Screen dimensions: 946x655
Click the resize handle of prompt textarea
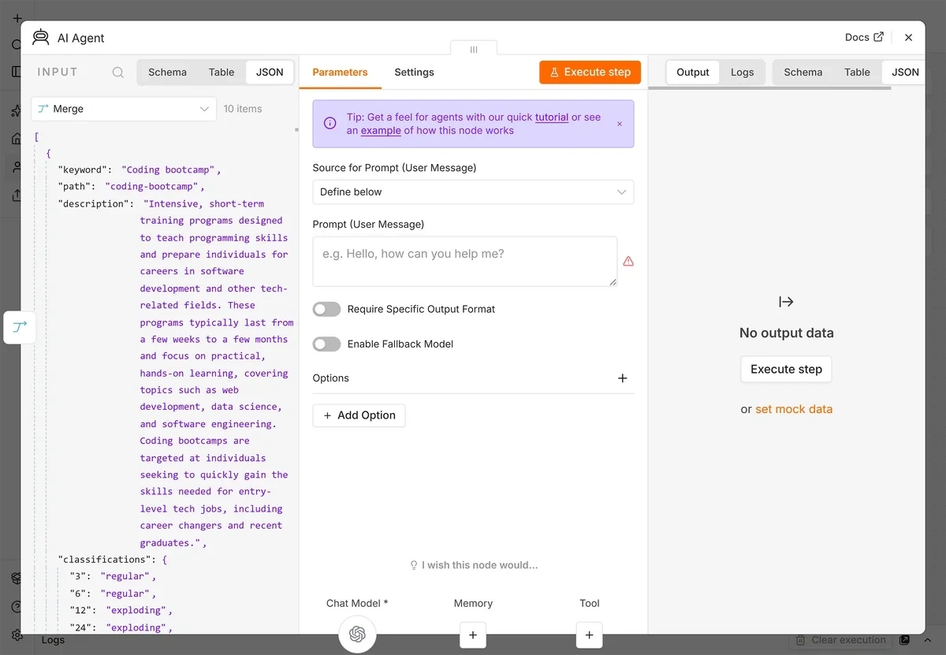pos(613,281)
